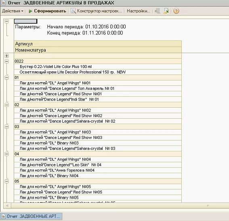The height and width of the screenshot is (221, 229).
Task: Collapse the 04 article group
Action: pos(7,154)
